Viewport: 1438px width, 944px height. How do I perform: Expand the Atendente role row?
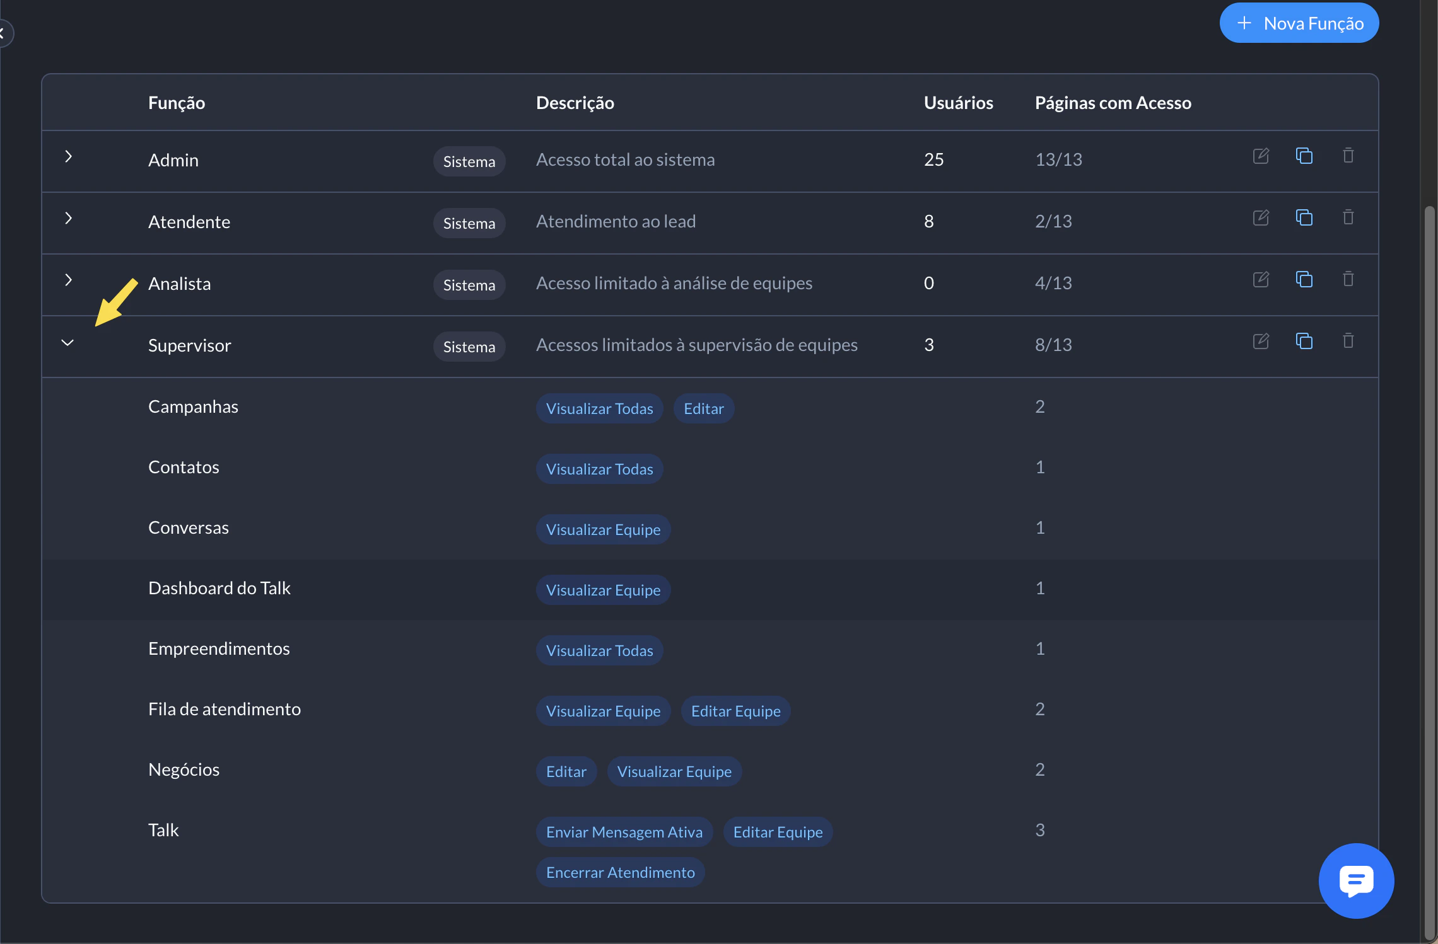pos(68,218)
